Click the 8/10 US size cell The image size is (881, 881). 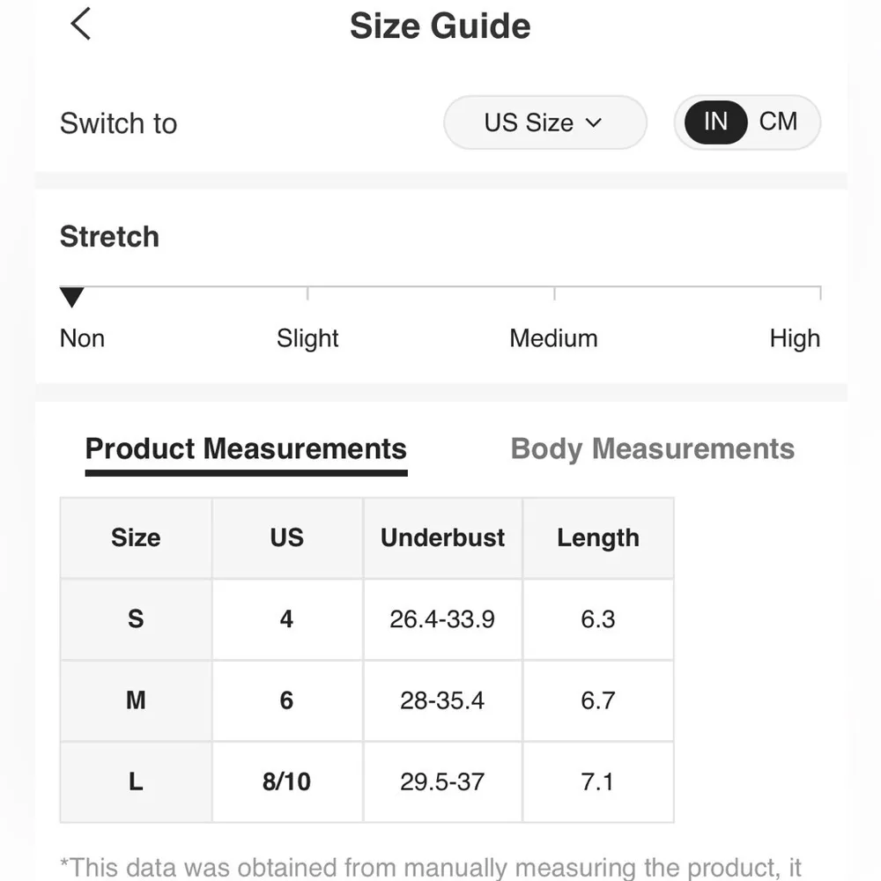click(286, 781)
